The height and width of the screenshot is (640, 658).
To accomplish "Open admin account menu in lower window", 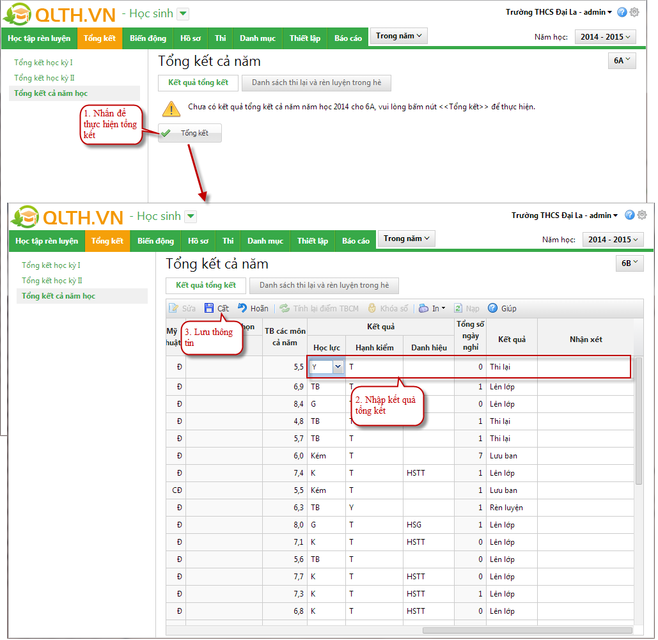I will [565, 215].
